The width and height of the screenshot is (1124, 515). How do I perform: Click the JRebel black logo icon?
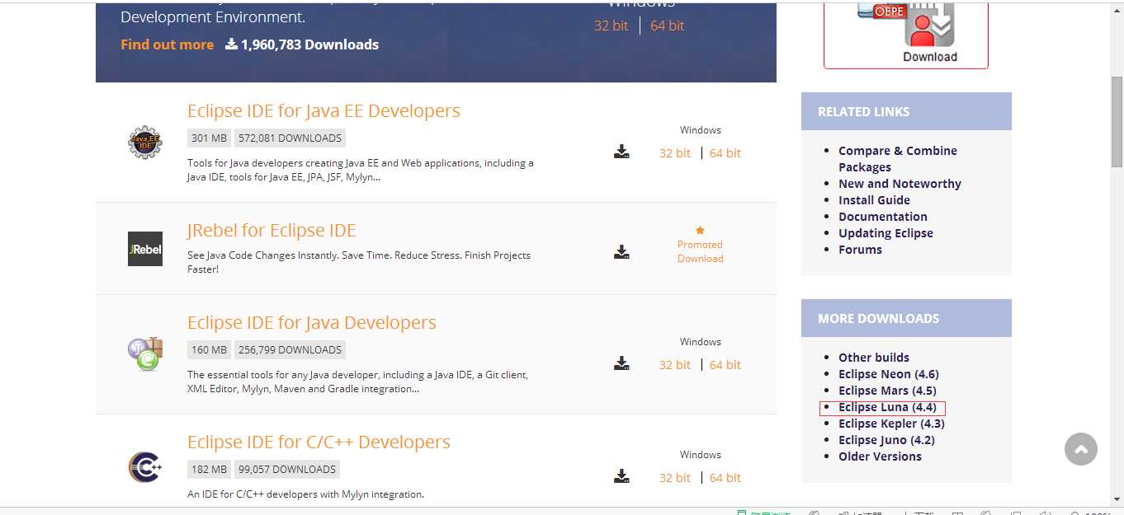coord(145,249)
